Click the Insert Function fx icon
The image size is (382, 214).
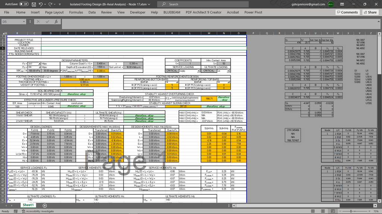click(56, 22)
